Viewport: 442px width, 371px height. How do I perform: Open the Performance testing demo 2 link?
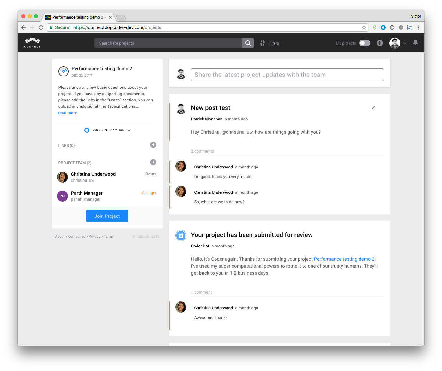point(344,259)
